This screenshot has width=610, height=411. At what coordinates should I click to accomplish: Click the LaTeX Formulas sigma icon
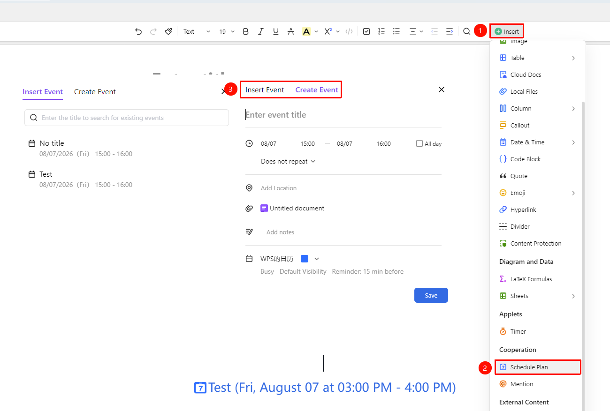[x=503, y=279]
